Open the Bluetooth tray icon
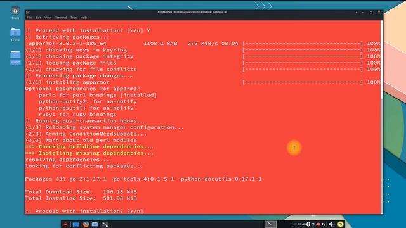The image size is (406, 228). [x=308, y=224]
